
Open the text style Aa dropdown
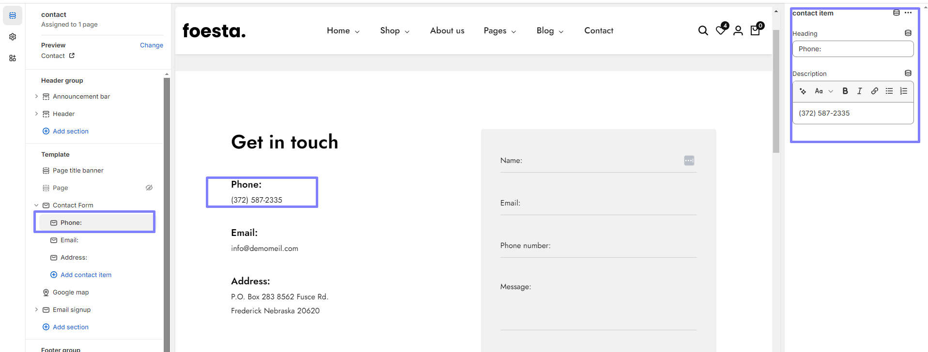coord(823,91)
